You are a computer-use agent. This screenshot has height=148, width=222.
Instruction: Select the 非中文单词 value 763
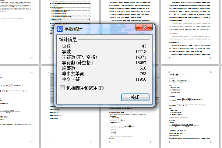[143, 74]
